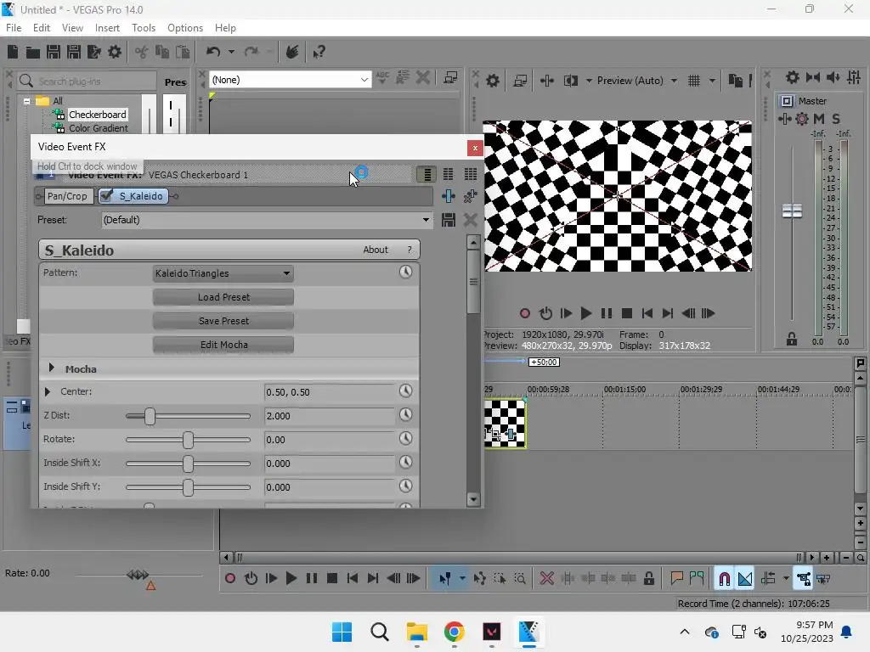Toggle the S_Kaleido plug-in checkbox
The width and height of the screenshot is (870, 652).
tap(106, 196)
